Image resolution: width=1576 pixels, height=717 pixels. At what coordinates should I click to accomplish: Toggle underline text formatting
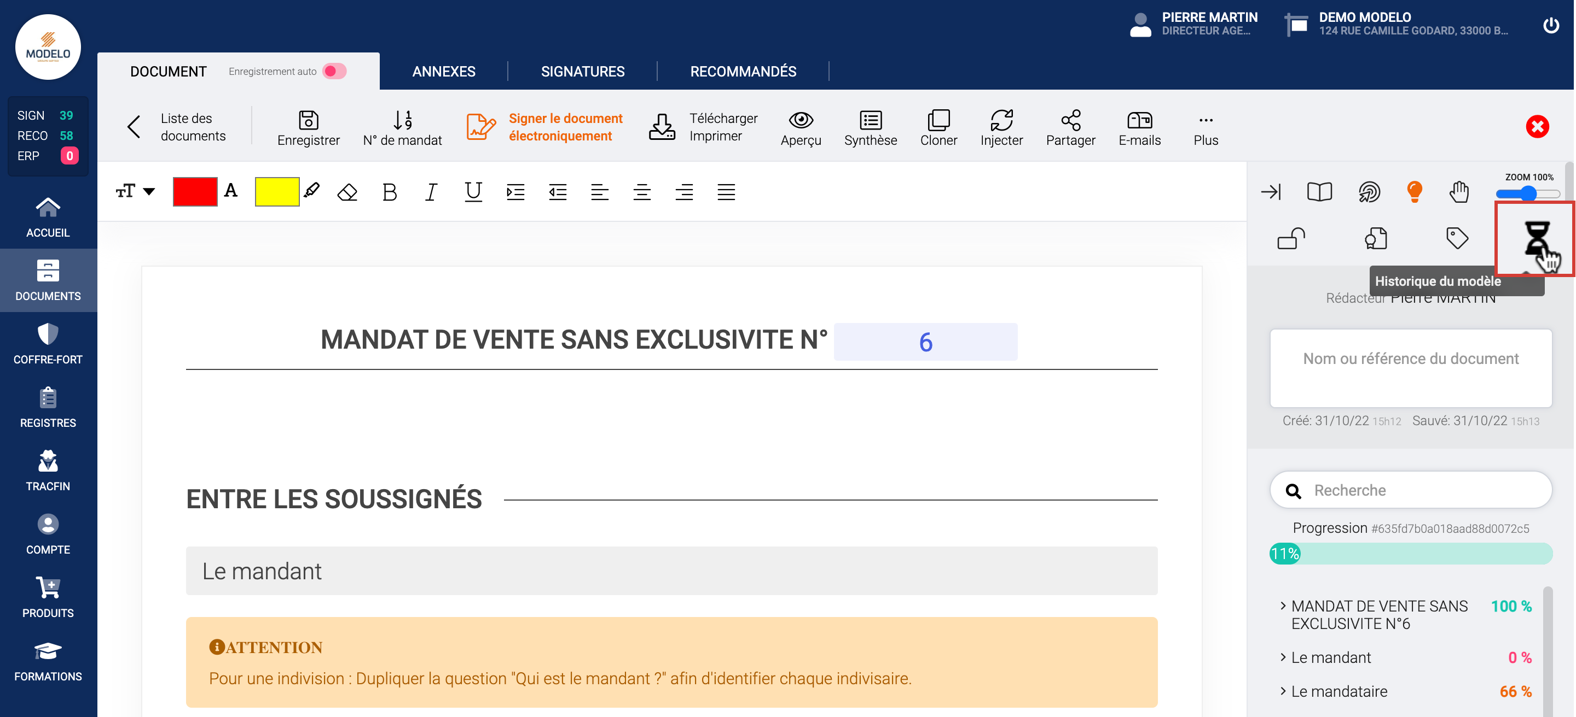pos(473,192)
